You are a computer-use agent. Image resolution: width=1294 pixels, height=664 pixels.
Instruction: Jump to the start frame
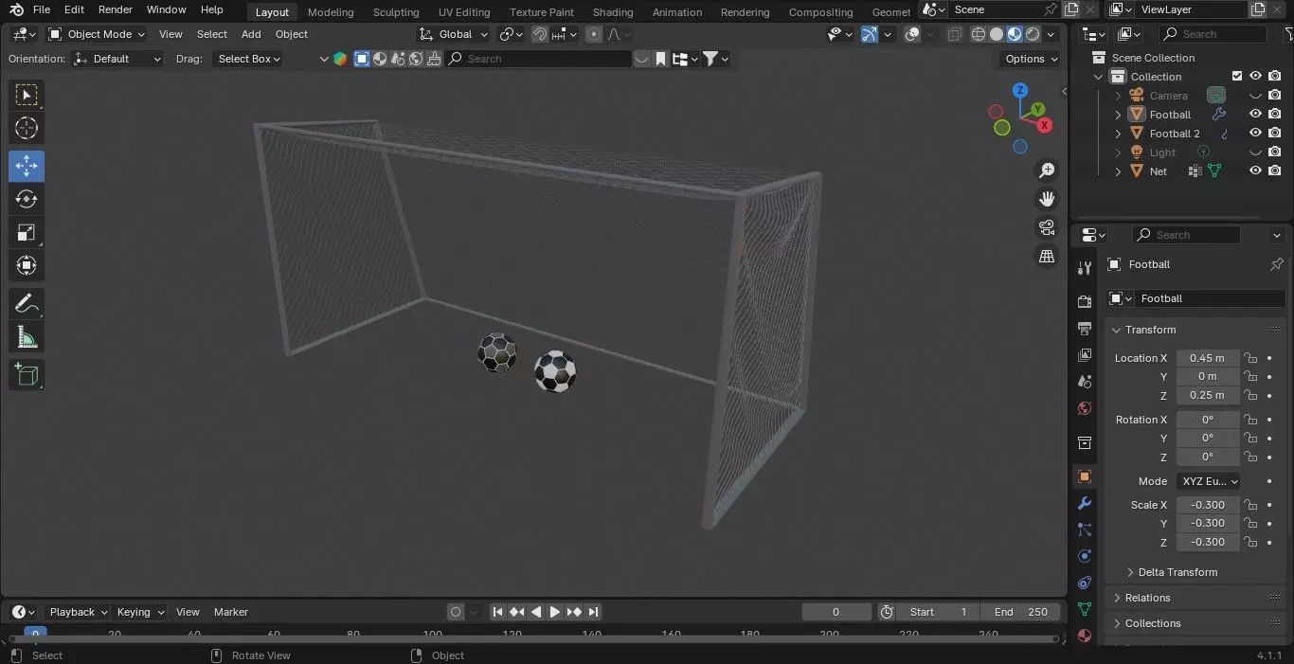(x=497, y=612)
